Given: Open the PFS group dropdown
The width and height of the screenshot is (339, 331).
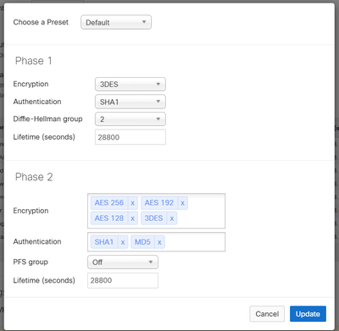Looking at the screenshot, I should (x=123, y=262).
